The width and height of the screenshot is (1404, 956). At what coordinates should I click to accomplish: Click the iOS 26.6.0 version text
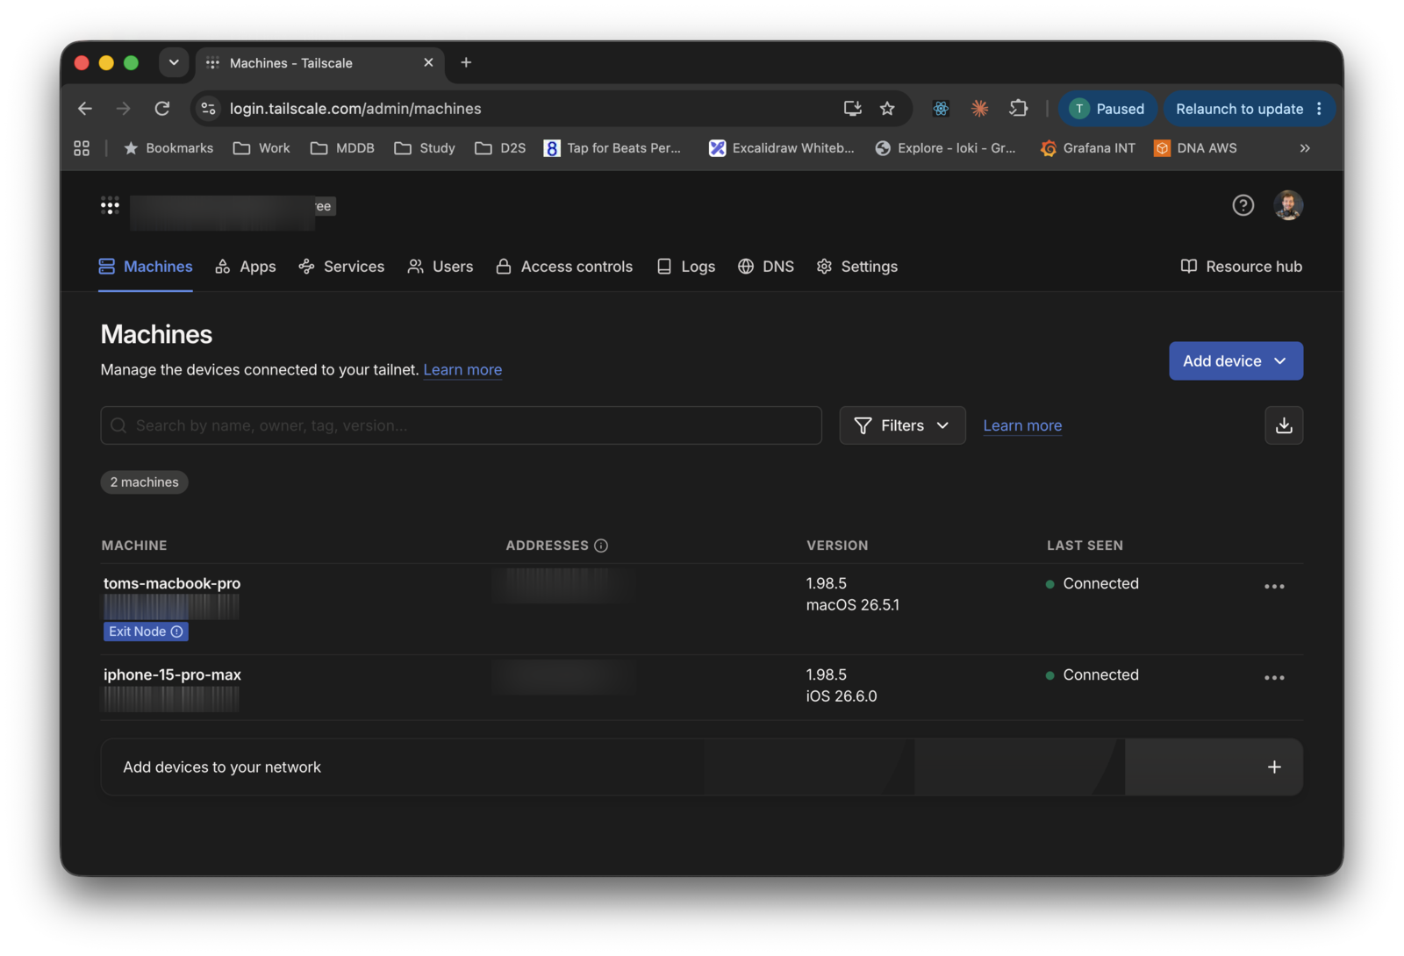[x=842, y=696]
